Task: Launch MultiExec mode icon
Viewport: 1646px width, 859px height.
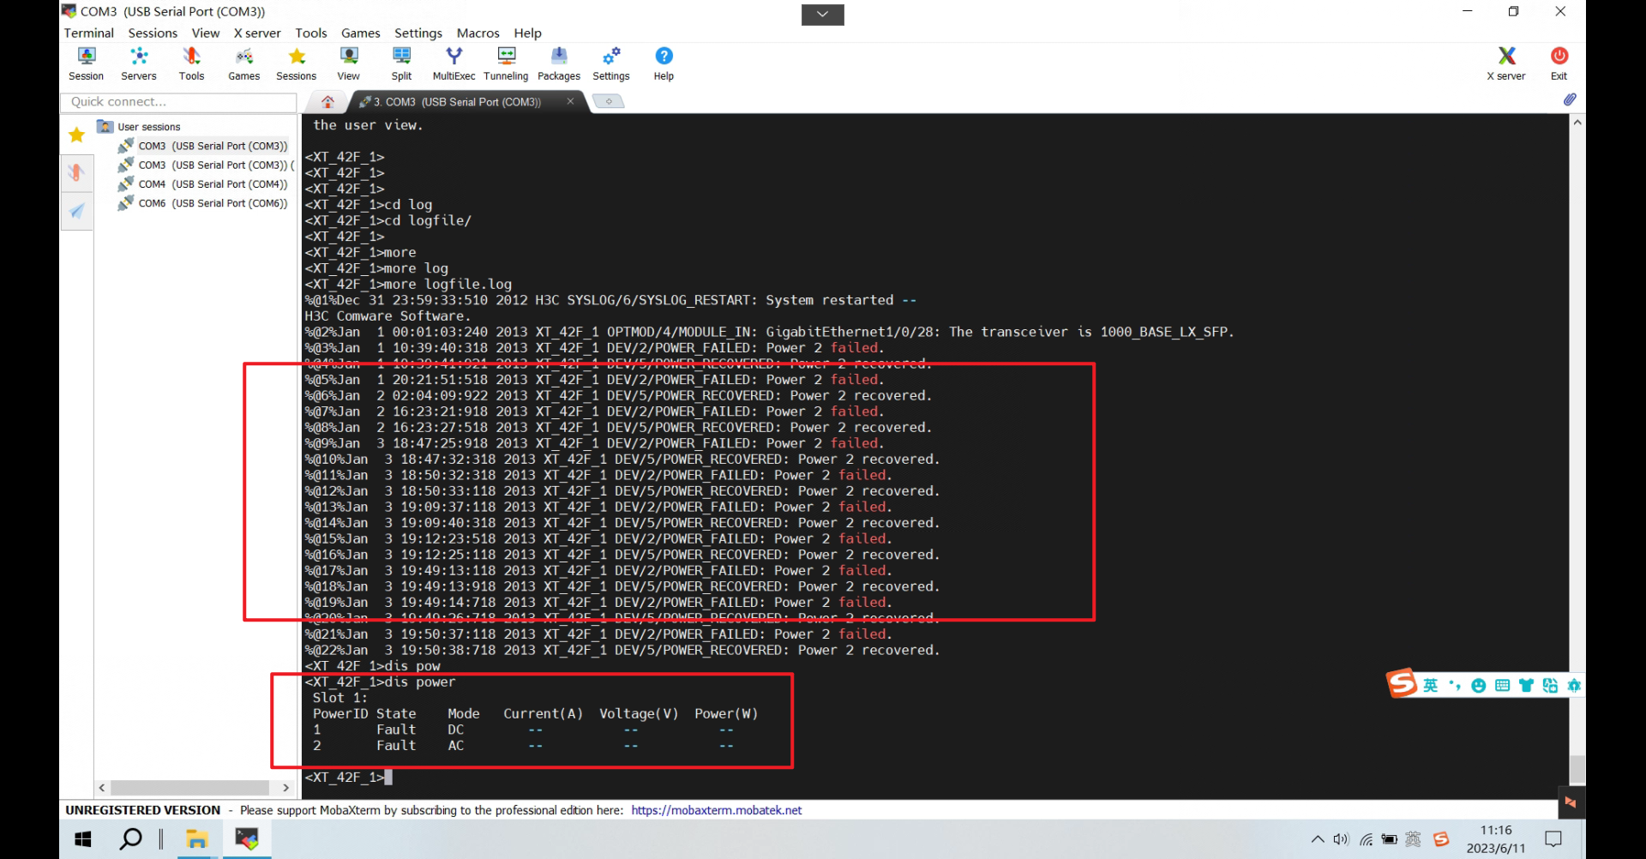Action: pyautogui.click(x=454, y=64)
